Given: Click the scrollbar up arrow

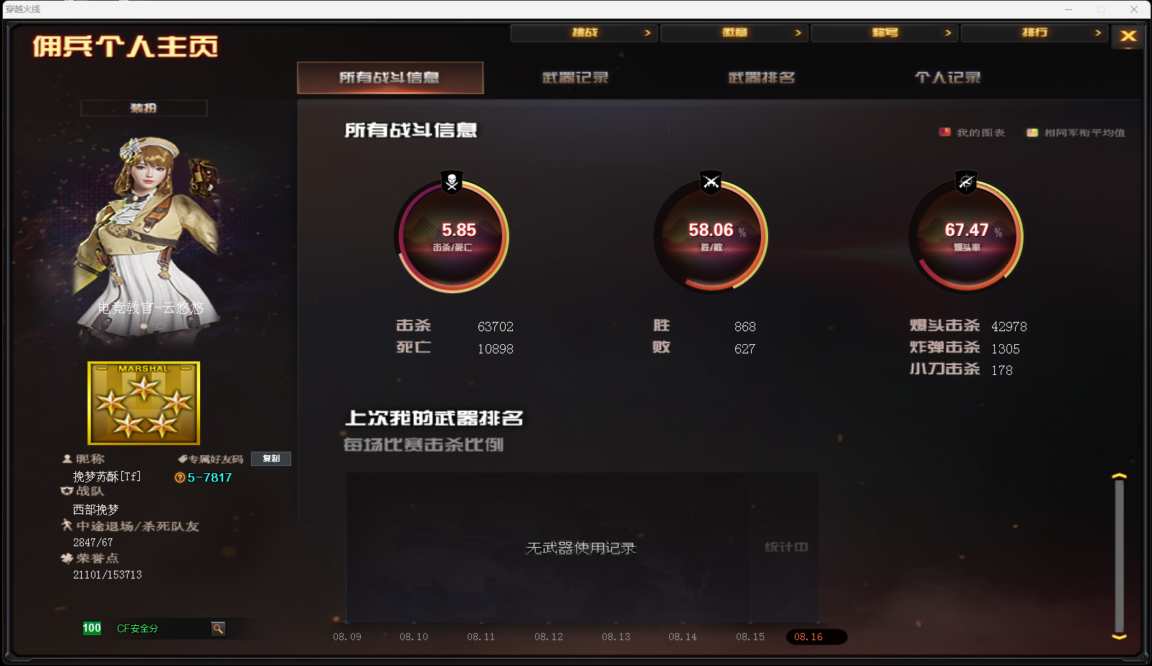Looking at the screenshot, I should point(1119,476).
